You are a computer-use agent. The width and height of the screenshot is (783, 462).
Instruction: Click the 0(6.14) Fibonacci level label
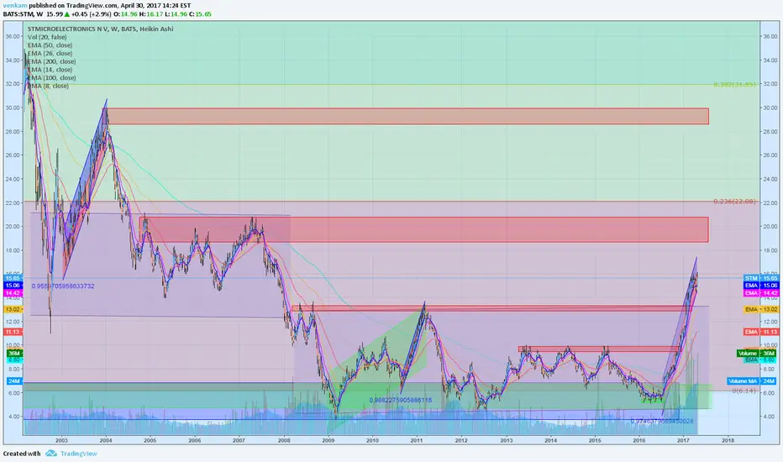(744, 391)
